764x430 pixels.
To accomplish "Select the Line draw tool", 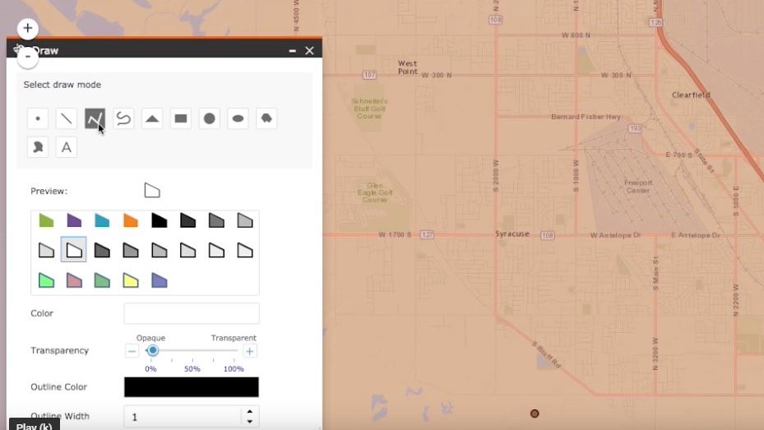I will [67, 118].
